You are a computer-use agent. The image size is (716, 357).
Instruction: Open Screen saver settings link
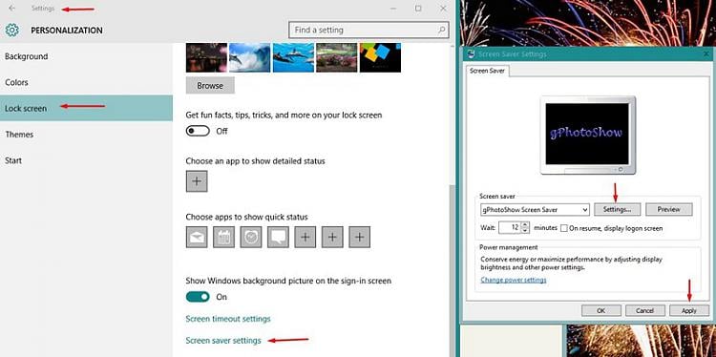223,341
